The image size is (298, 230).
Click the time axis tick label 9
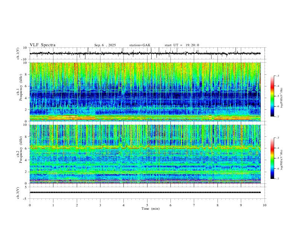pyautogui.click(x=241, y=205)
